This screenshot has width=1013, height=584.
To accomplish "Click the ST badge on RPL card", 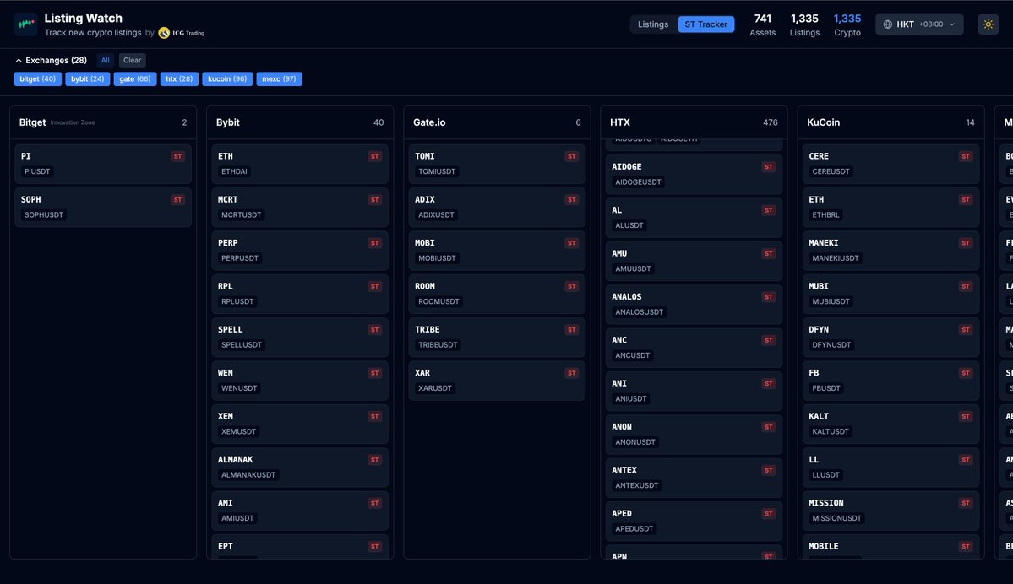I will 375,286.
